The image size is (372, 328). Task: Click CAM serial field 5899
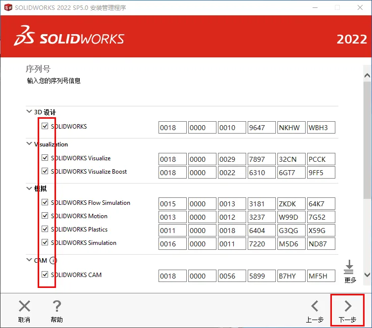[x=262, y=276]
